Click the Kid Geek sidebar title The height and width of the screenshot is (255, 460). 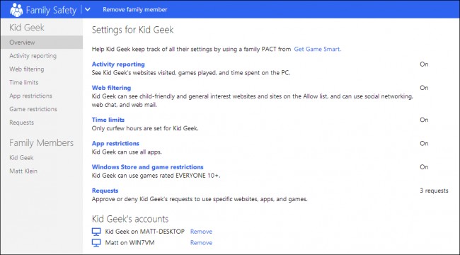tap(27, 28)
